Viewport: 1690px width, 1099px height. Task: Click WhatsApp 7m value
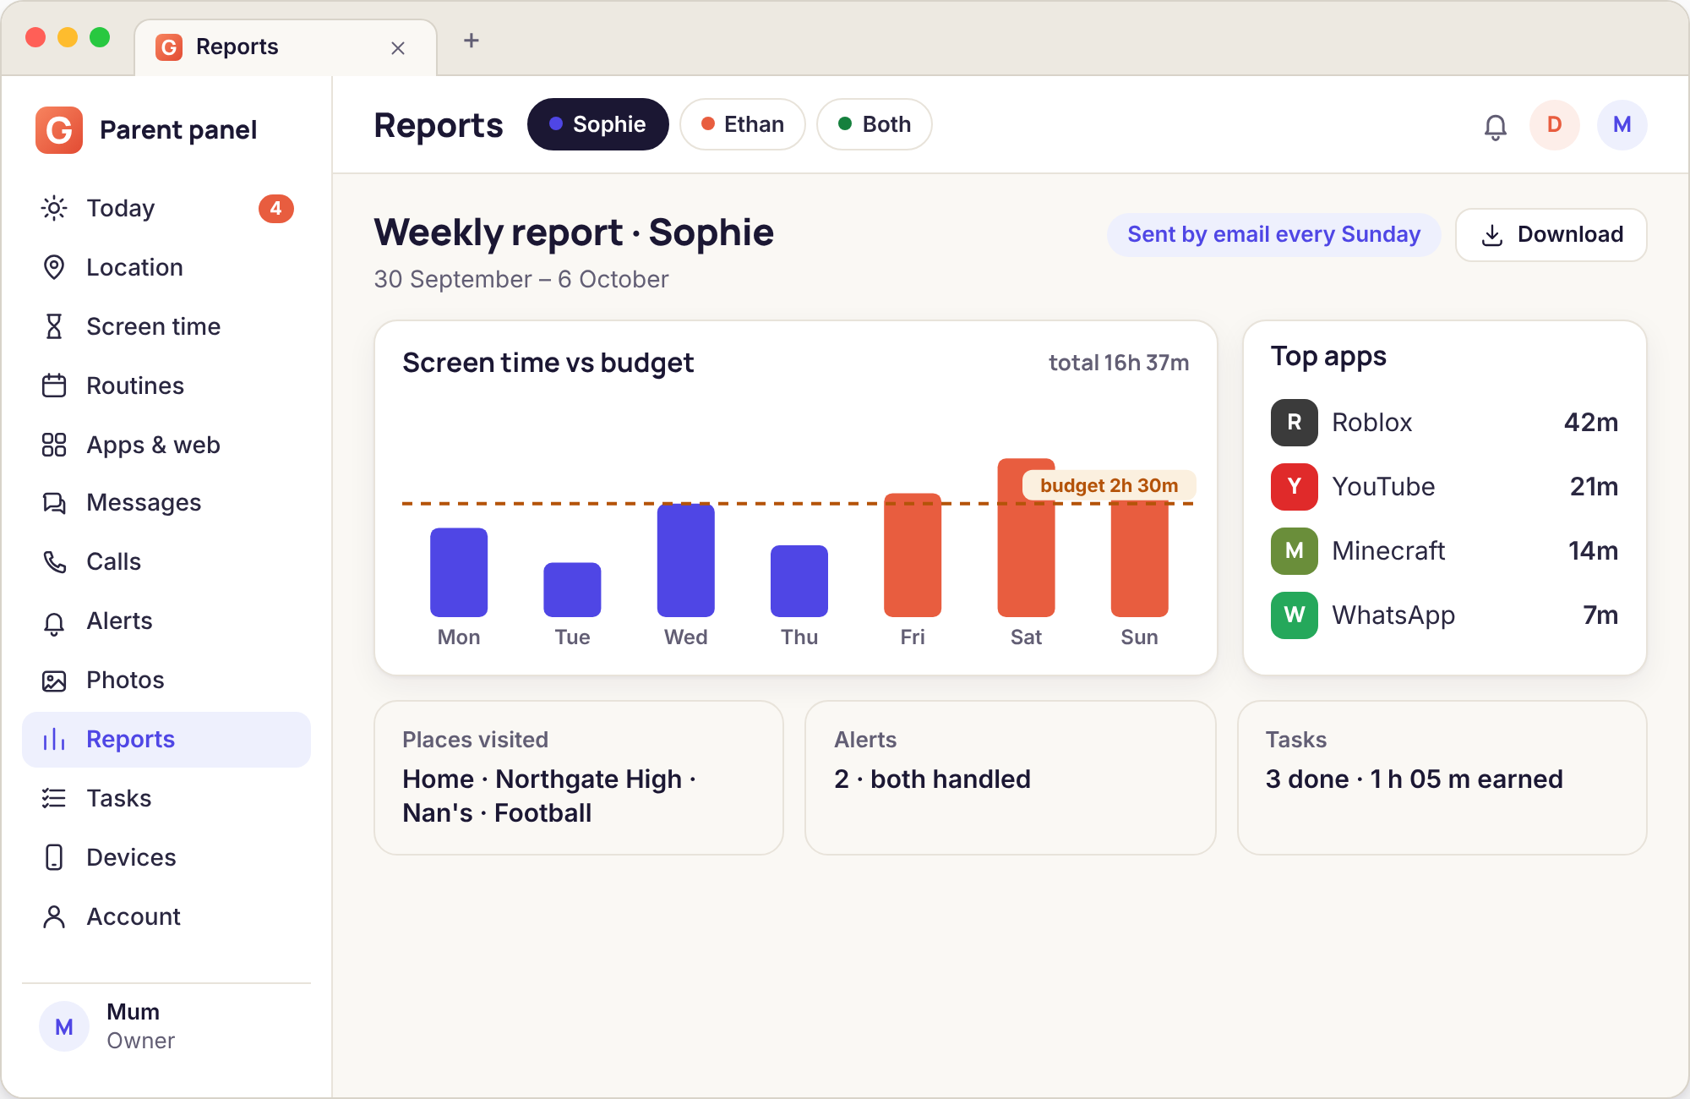pos(1600,615)
